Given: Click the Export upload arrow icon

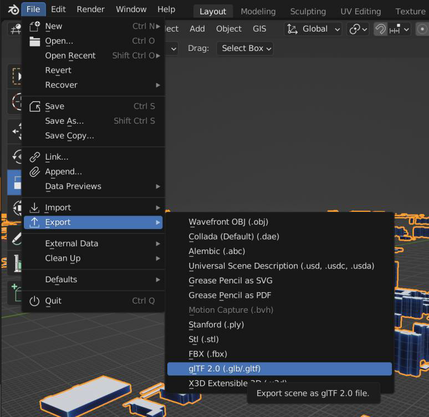Looking at the screenshot, I should (34, 222).
